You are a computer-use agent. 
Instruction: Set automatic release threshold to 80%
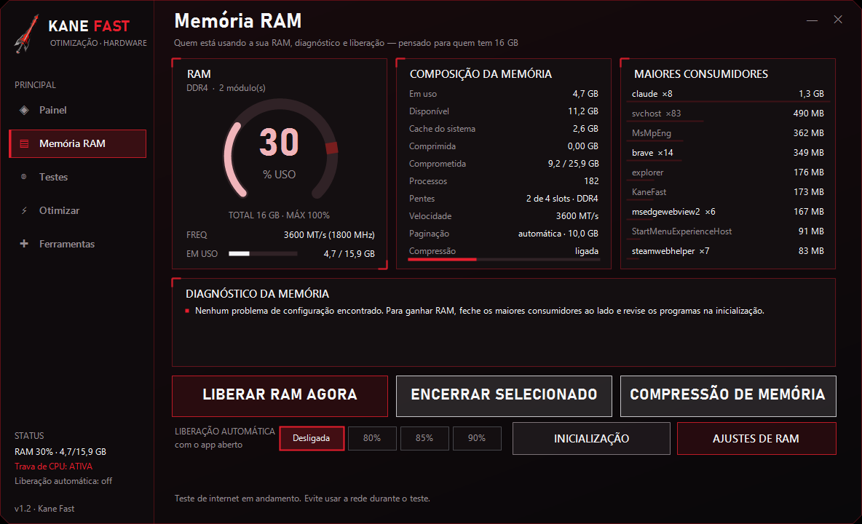[372, 438]
